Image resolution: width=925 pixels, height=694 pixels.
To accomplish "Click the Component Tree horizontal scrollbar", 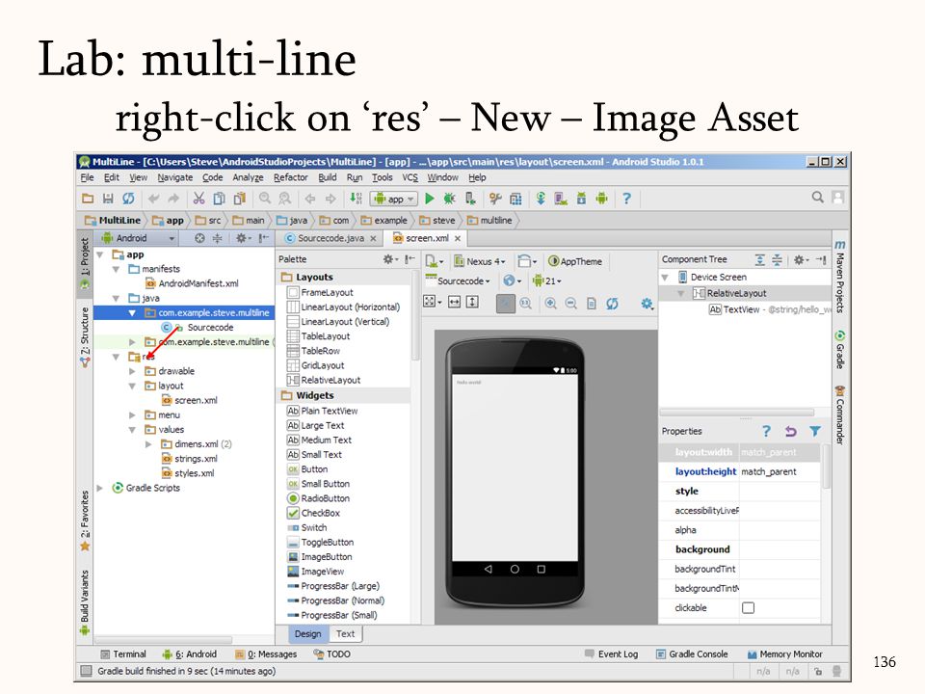I will (736, 412).
